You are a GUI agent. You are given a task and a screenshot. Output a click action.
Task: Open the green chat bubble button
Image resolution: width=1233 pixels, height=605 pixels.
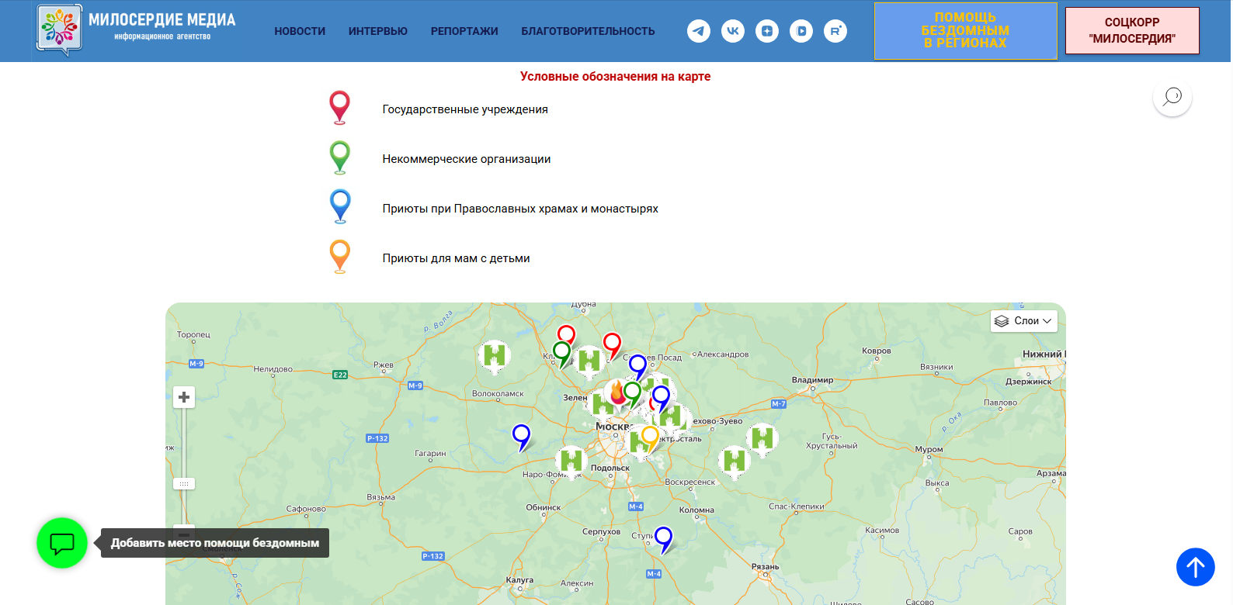click(62, 543)
